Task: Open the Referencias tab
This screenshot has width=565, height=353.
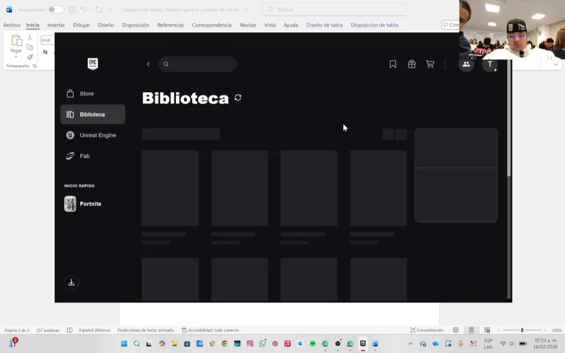Action: [x=171, y=25]
